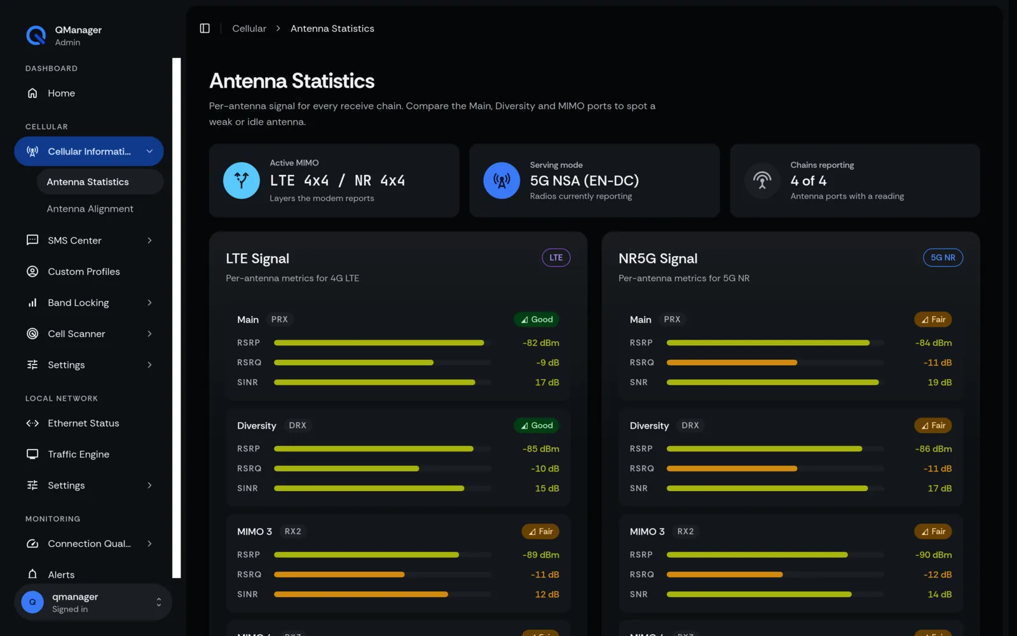The height and width of the screenshot is (636, 1017).
Task: Click the NR5G MIMO 3 -12 dB value
Action: pyautogui.click(x=938, y=575)
